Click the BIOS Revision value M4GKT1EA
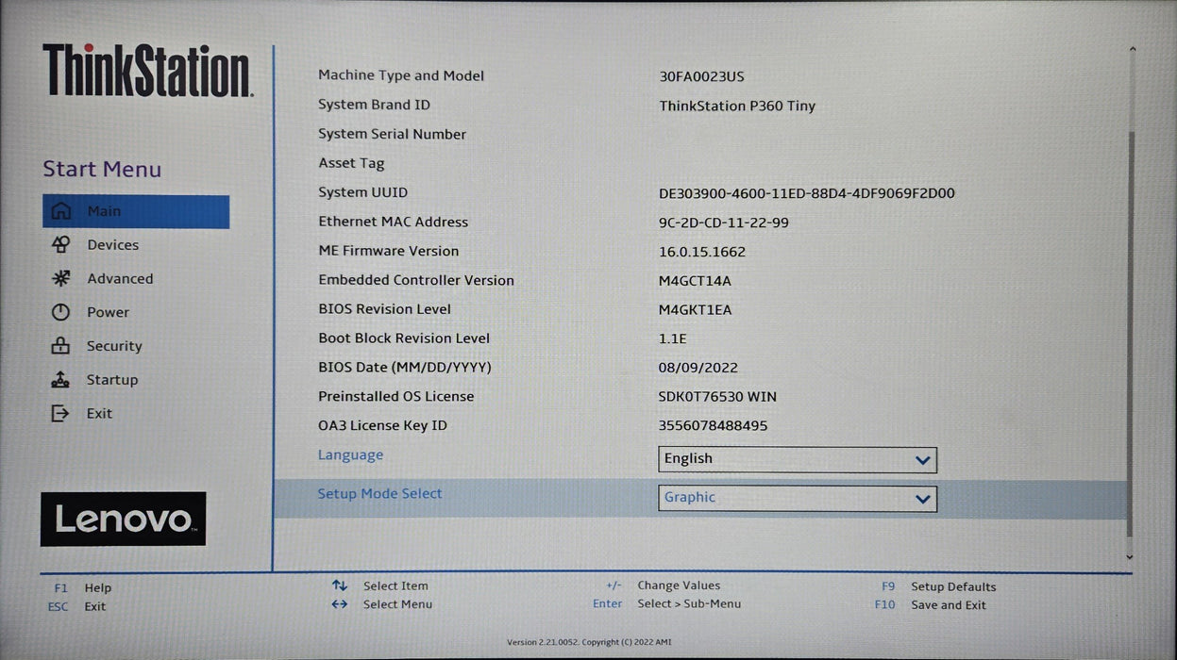The width and height of the screenshot is (1177, 660). [696, 310]
